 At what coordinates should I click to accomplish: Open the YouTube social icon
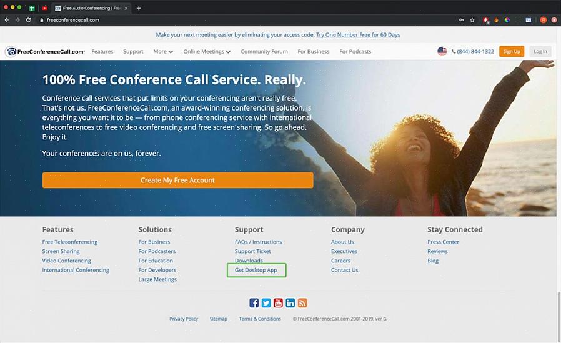click(278, 303)
